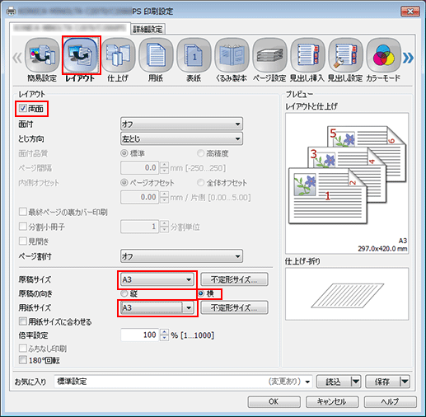The width and height of the screenshot is (426, 417).
Task: Click the 分割単位 1 input field
Action: coord(140,227)
